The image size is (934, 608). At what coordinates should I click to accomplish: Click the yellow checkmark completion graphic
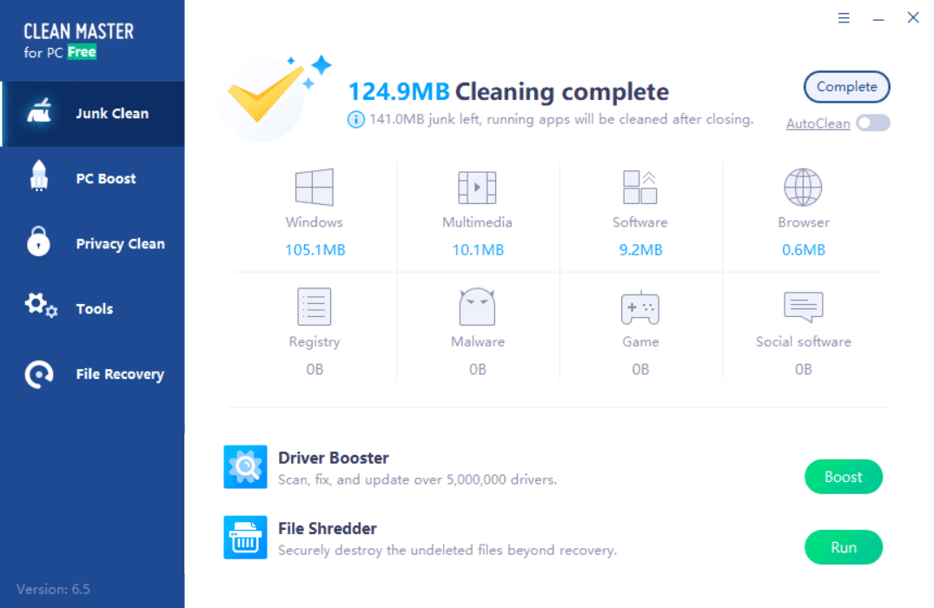click(x=266, y=93)
